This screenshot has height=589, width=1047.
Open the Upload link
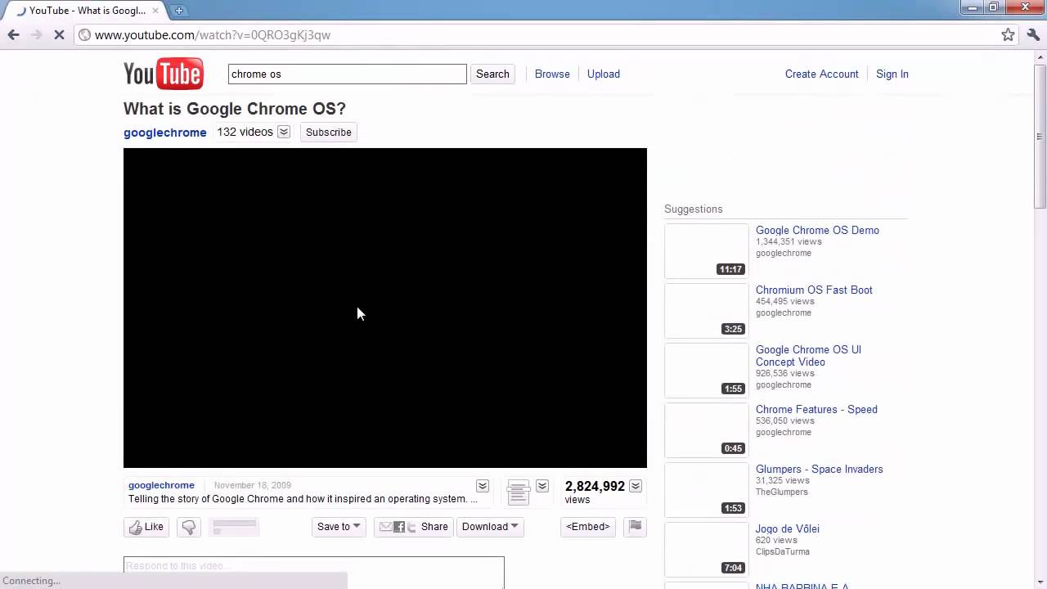tap(604, 74)
